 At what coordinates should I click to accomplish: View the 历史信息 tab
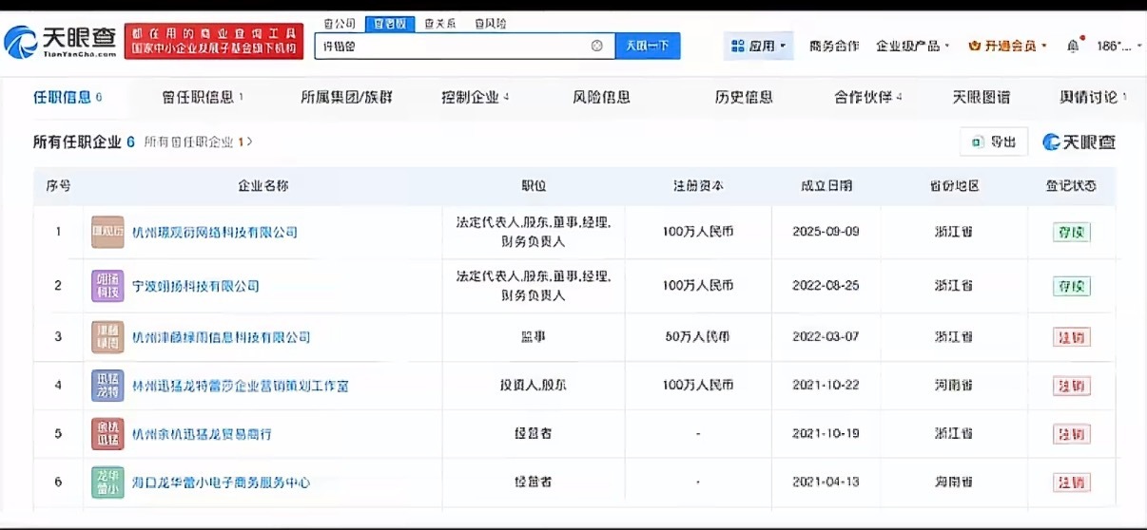tap(744, 97)
